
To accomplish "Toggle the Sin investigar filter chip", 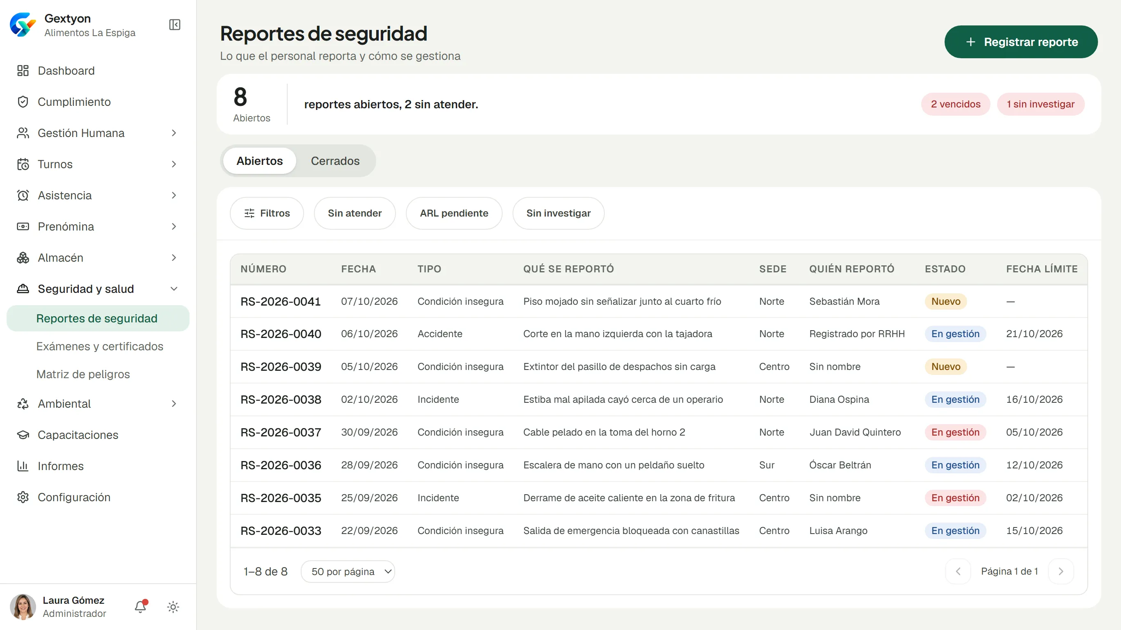I will [558, 213].
